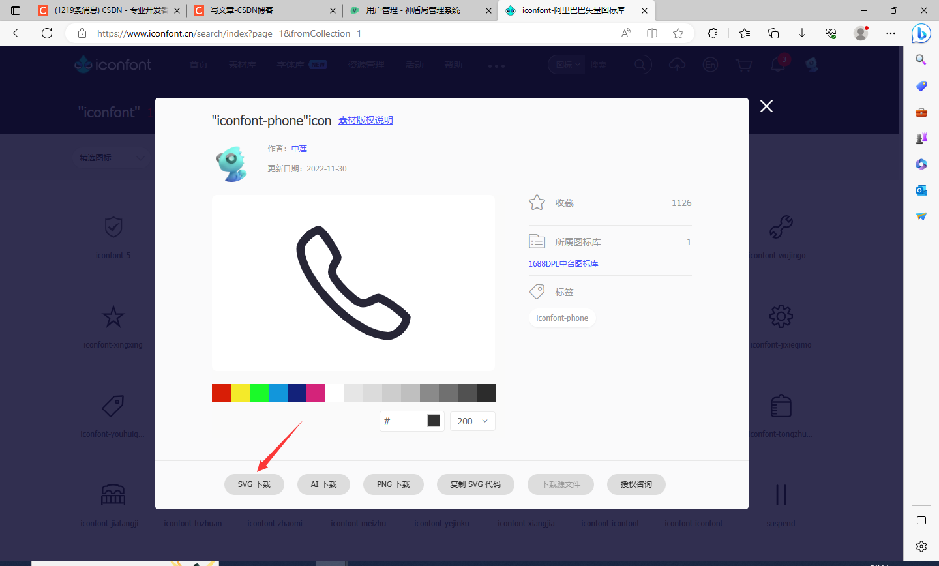The image size is (939, 566).
Task: Switch to the CSDN 专业开发者 tab
Action: (109, 10)
